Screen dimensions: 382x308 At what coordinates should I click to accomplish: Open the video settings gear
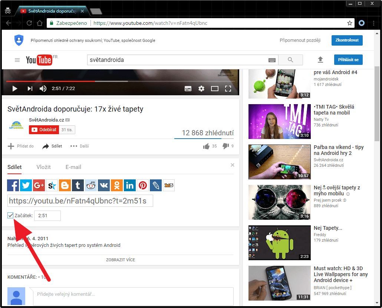pyautogui.click(x=201, y=89)
